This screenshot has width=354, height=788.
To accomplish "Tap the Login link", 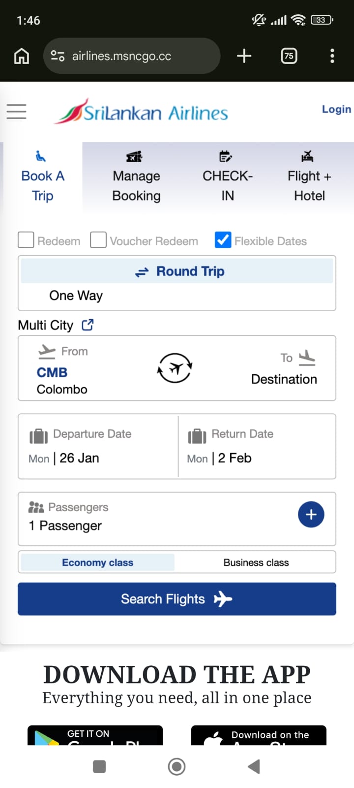I will pyautogui.click(x=336, y=109).
